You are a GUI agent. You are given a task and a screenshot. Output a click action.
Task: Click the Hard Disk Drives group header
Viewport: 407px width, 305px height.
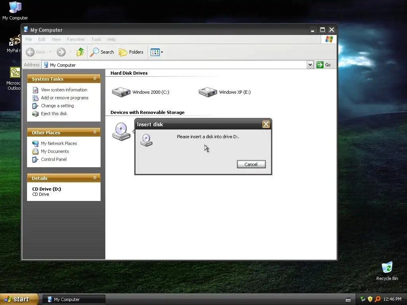click(x=129, y=73)
